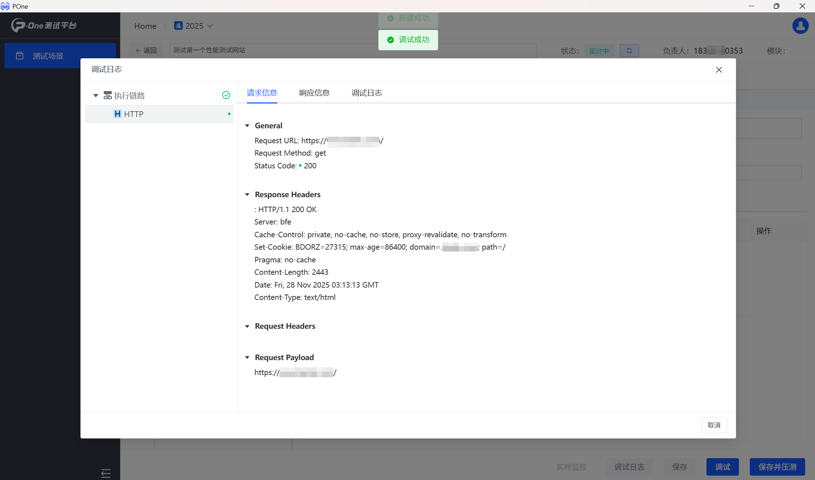
Task: Click the green success check icon next to 执行链路
Action: click(226, 95)
